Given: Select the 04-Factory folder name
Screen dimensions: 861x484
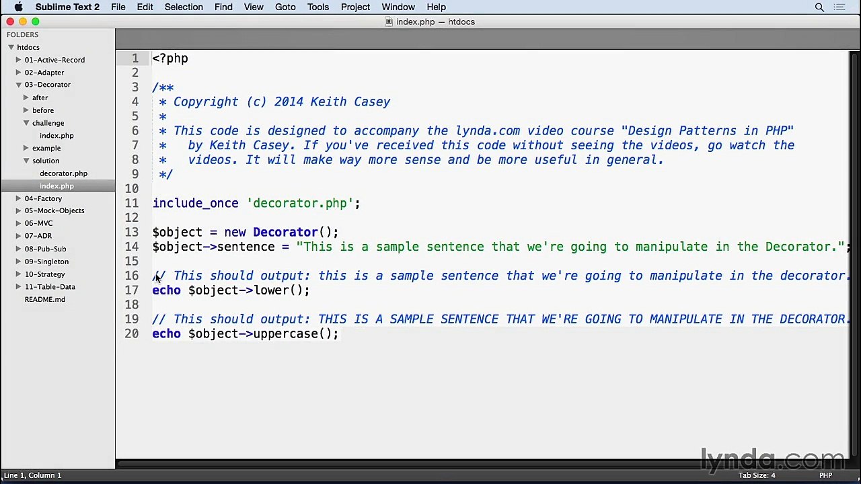Looking at the screenshot, I should (x=43, y=198).
